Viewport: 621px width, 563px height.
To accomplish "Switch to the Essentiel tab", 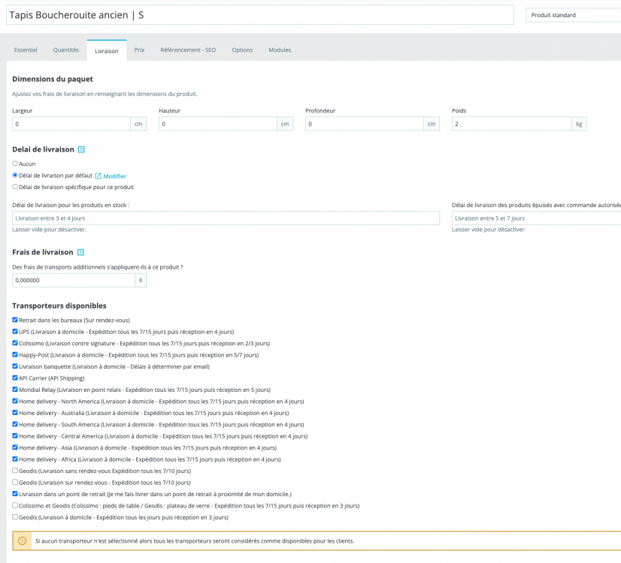I will click(26, 50).
